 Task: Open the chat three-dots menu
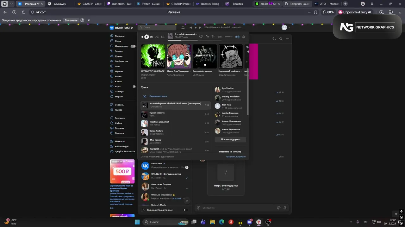click(x=288, y=39)
